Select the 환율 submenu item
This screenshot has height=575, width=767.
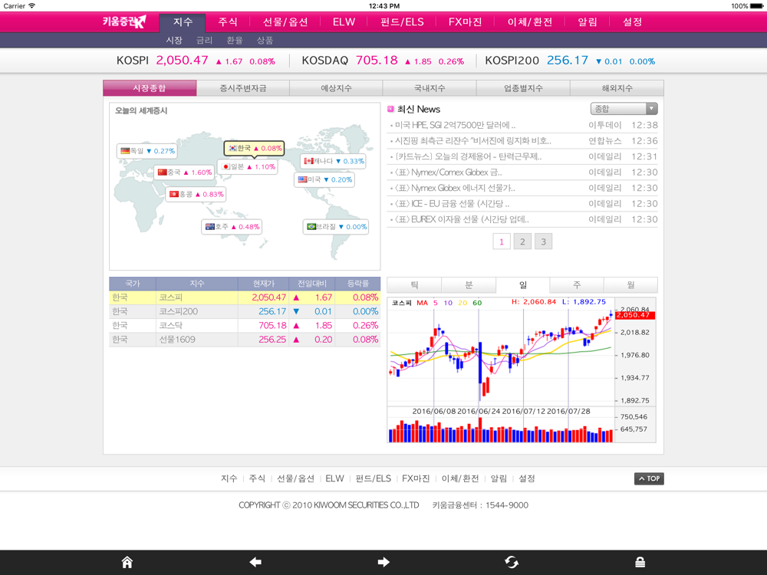tap(235, 40)
